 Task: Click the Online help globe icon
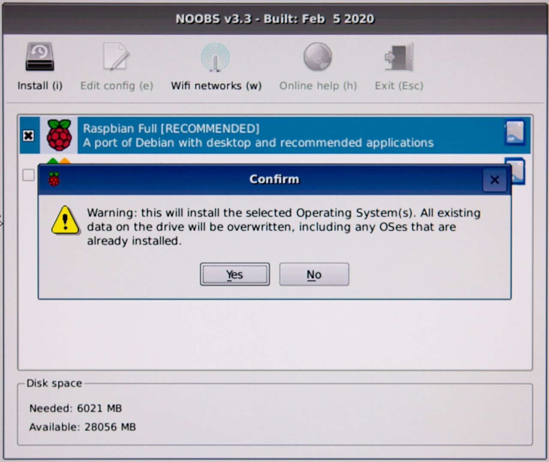click(317, 57)
